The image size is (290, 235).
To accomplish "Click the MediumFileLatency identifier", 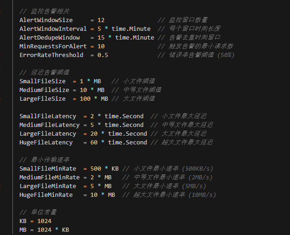I will (50, 125).
